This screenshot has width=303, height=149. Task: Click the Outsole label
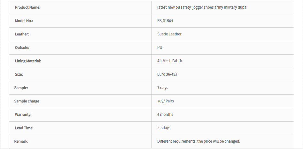click(22, 48)
